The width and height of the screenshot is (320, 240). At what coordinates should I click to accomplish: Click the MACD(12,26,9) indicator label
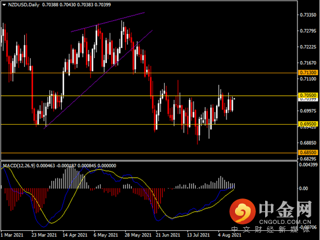click(19, 166)
